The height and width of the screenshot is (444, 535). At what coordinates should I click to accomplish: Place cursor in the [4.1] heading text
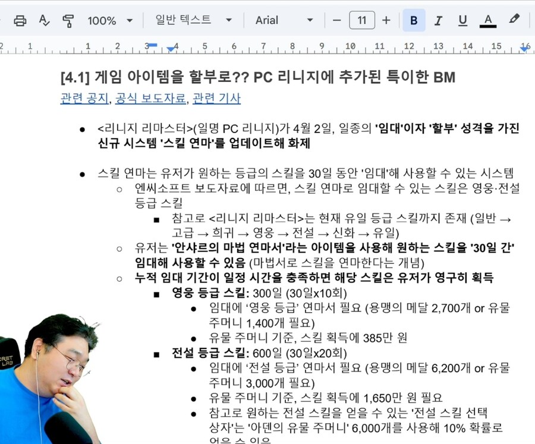[x=178, y=77]
